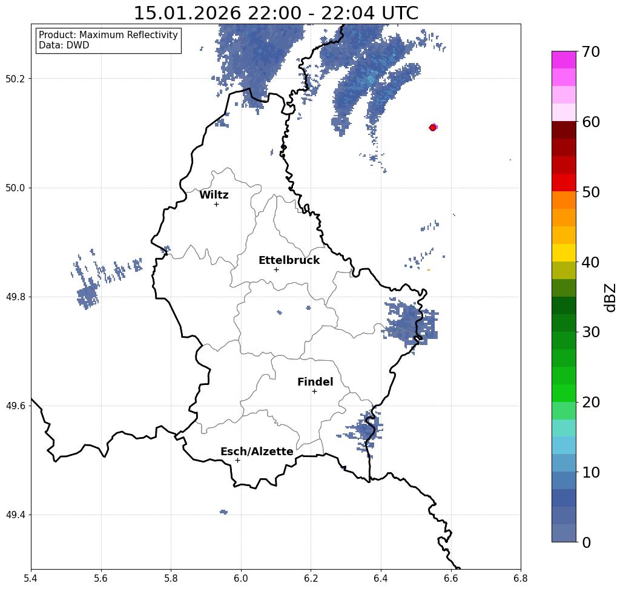Click the 20 value on the colorbar
Screen dimensions: 623x589
coord(591,403)
